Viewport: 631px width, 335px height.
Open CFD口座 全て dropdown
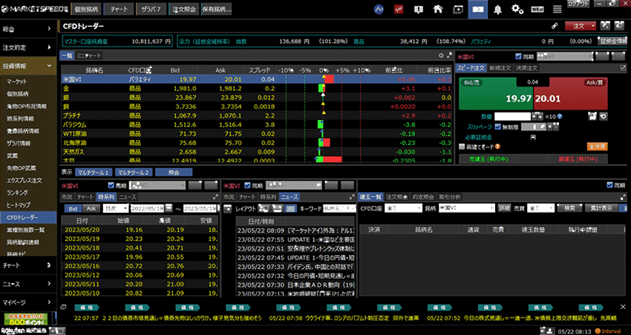click(x=403, y=208)
